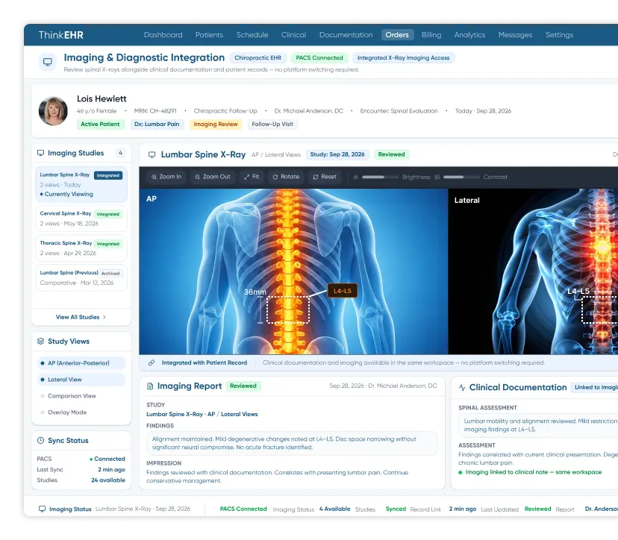Open the Dashboard menu item

coord(163,34)
